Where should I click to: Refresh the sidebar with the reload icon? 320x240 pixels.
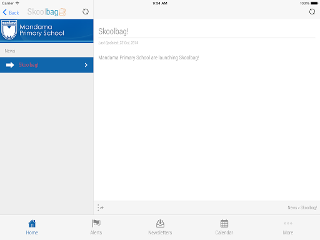pyautogui.click(x=86, y=12)
